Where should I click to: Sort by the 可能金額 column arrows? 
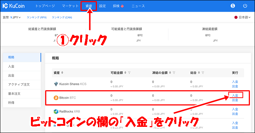[125, 72]
